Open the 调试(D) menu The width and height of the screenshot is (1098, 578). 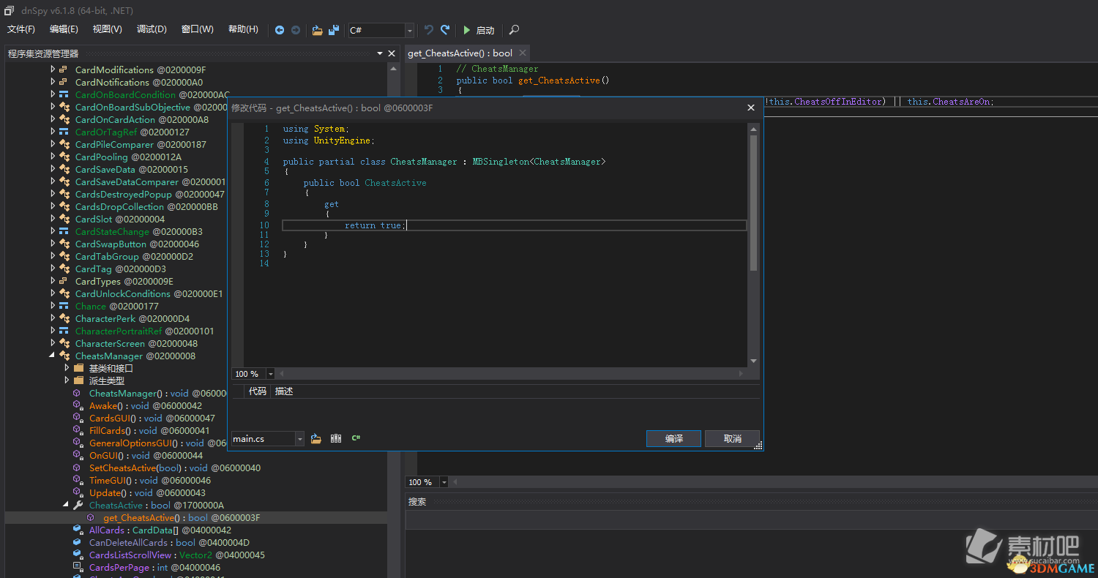[x=152, y=29]
